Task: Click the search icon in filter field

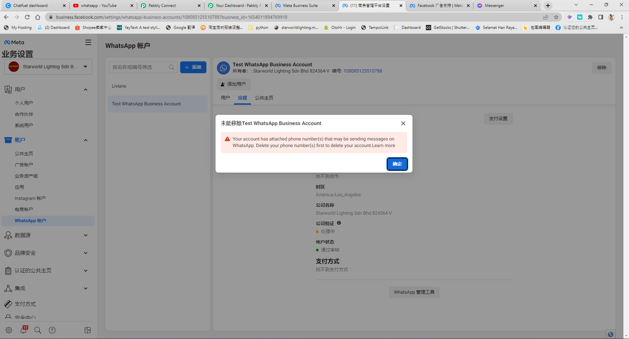Action: (x=172, y=67)
